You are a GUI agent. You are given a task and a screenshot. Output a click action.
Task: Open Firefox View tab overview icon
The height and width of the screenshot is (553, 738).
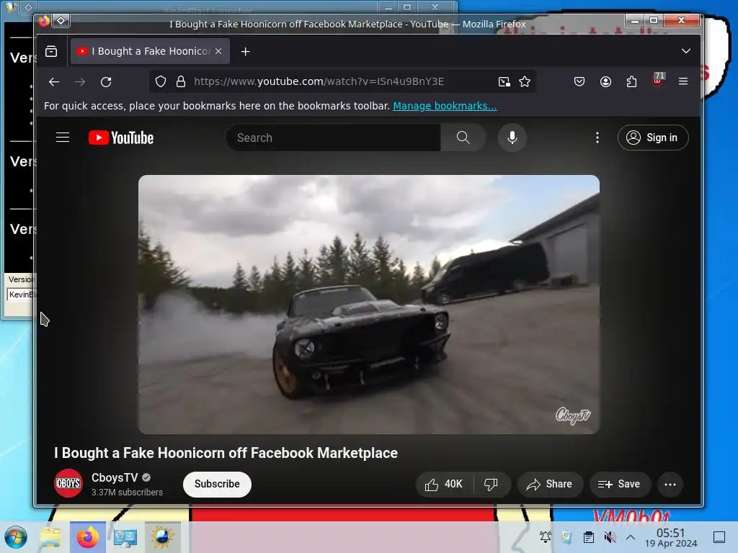51,51
